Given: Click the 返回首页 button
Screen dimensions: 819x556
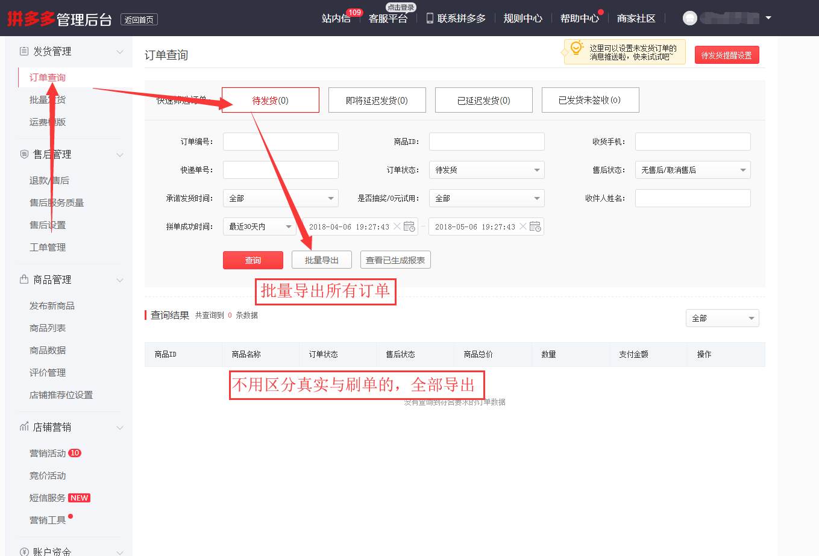Looking at the screenshot, I should coord(139,20).
